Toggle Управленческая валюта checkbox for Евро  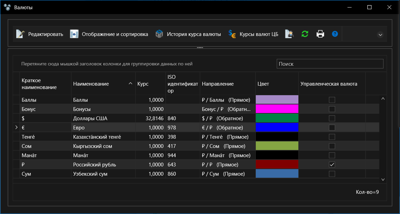332,127
